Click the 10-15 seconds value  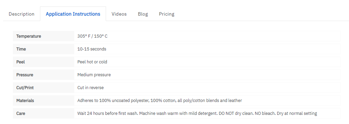click(92, 49)
